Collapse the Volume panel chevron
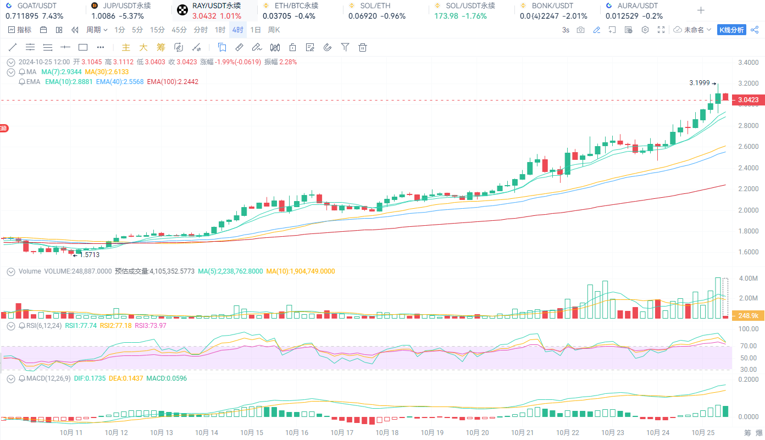The height and width of the screenshot is (440, 765). coord(10,271)
